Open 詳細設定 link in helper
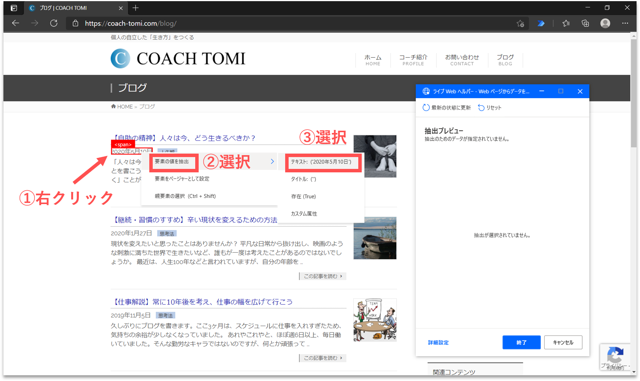 click(x=438, y=343)
